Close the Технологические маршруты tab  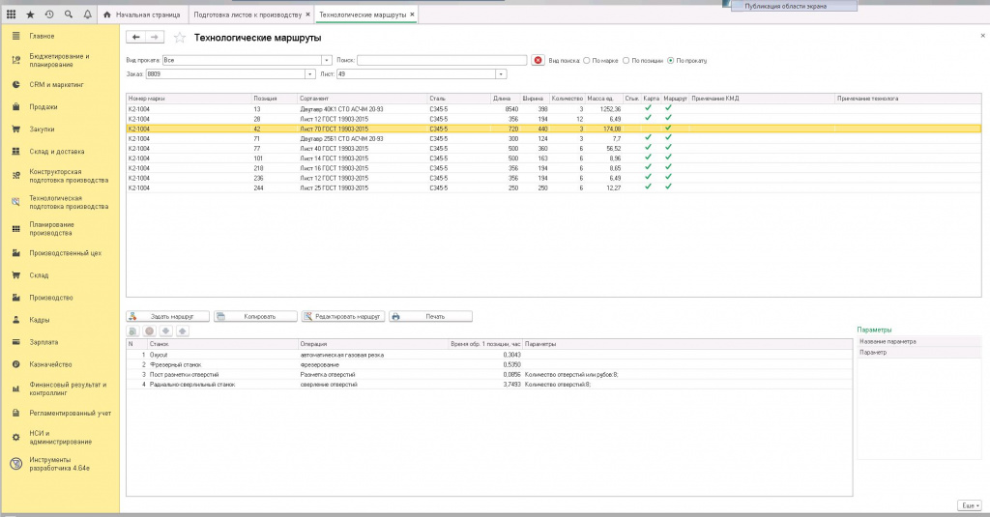point(412,14)
